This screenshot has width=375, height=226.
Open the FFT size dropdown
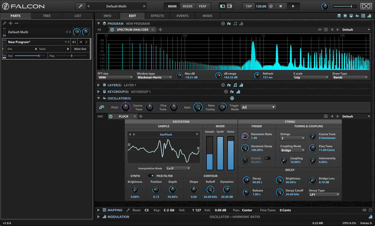pos(115,77)
